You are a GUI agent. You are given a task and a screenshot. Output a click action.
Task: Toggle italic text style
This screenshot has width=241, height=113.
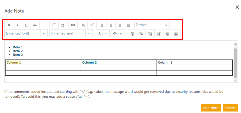[18, 25]
